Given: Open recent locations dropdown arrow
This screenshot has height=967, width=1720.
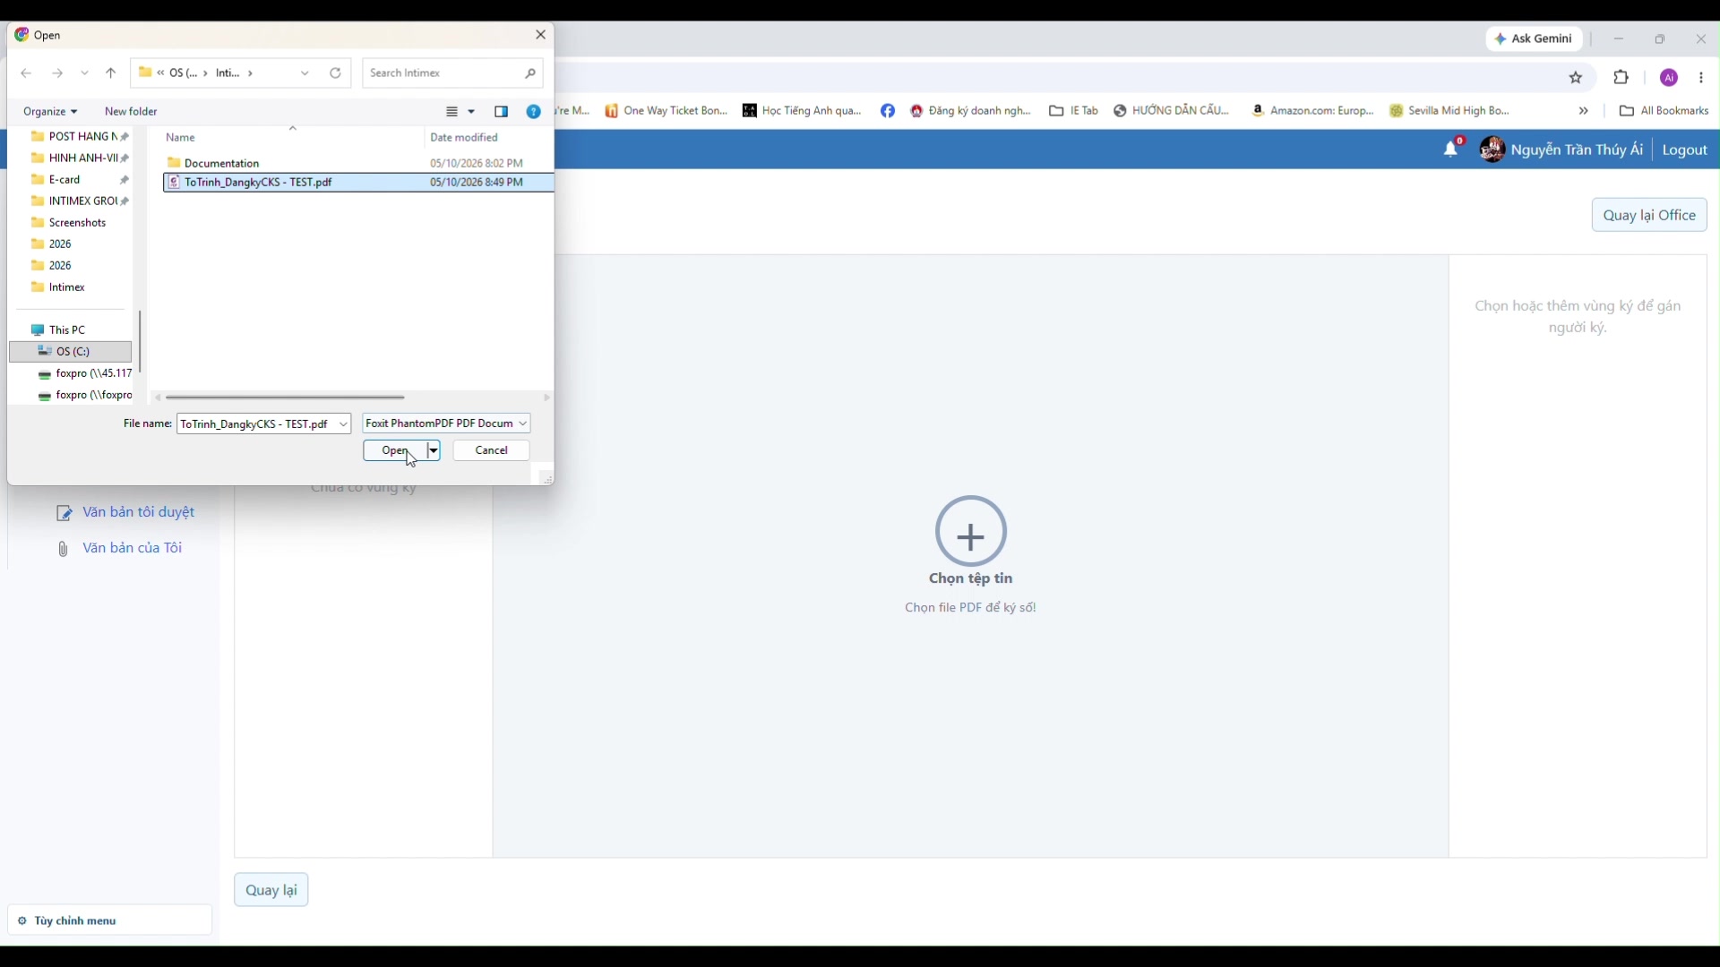Looking at the screenshot, I should pos(85,73).
